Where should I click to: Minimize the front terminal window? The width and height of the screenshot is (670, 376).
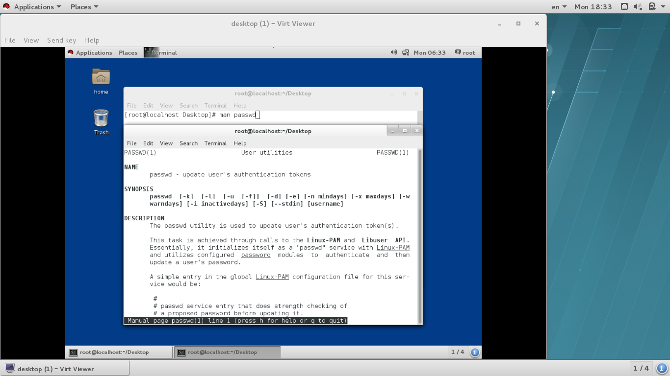tap(393, 130)
